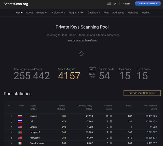Open graphic cards info for Satoshi
The height and width of the screenshot is (146, 163).
(111, 127)
